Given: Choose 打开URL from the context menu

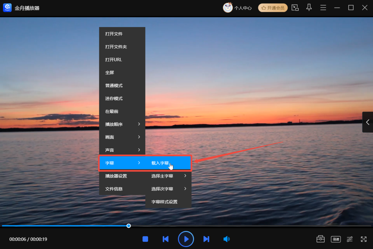Looking at the screenshot, I should (x=122, y=60).
